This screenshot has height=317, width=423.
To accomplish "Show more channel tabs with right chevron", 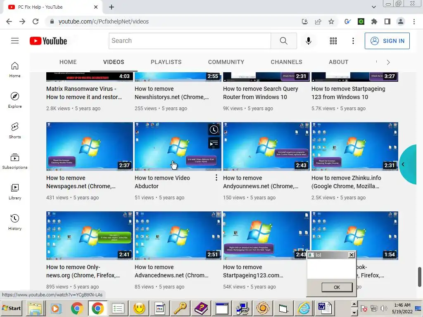I will click(x=388, y=62).
